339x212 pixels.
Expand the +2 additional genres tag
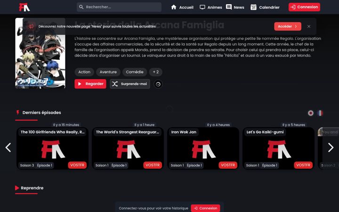(x=156, y=72)
